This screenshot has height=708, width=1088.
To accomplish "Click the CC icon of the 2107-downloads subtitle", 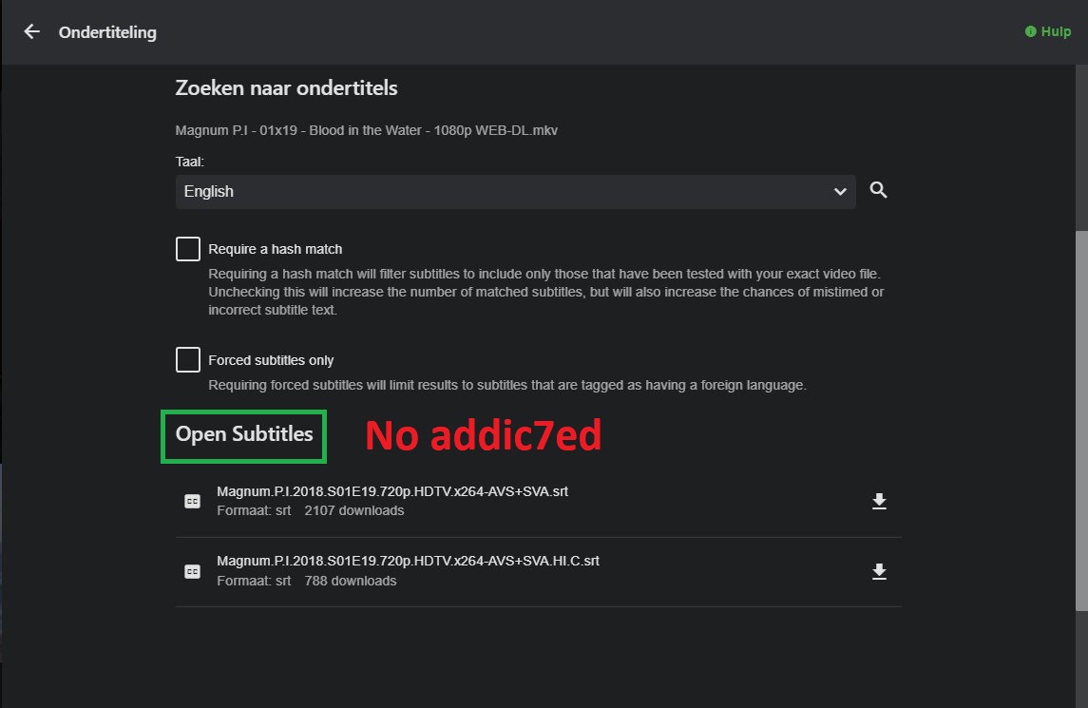I will (x=192, y=502).
